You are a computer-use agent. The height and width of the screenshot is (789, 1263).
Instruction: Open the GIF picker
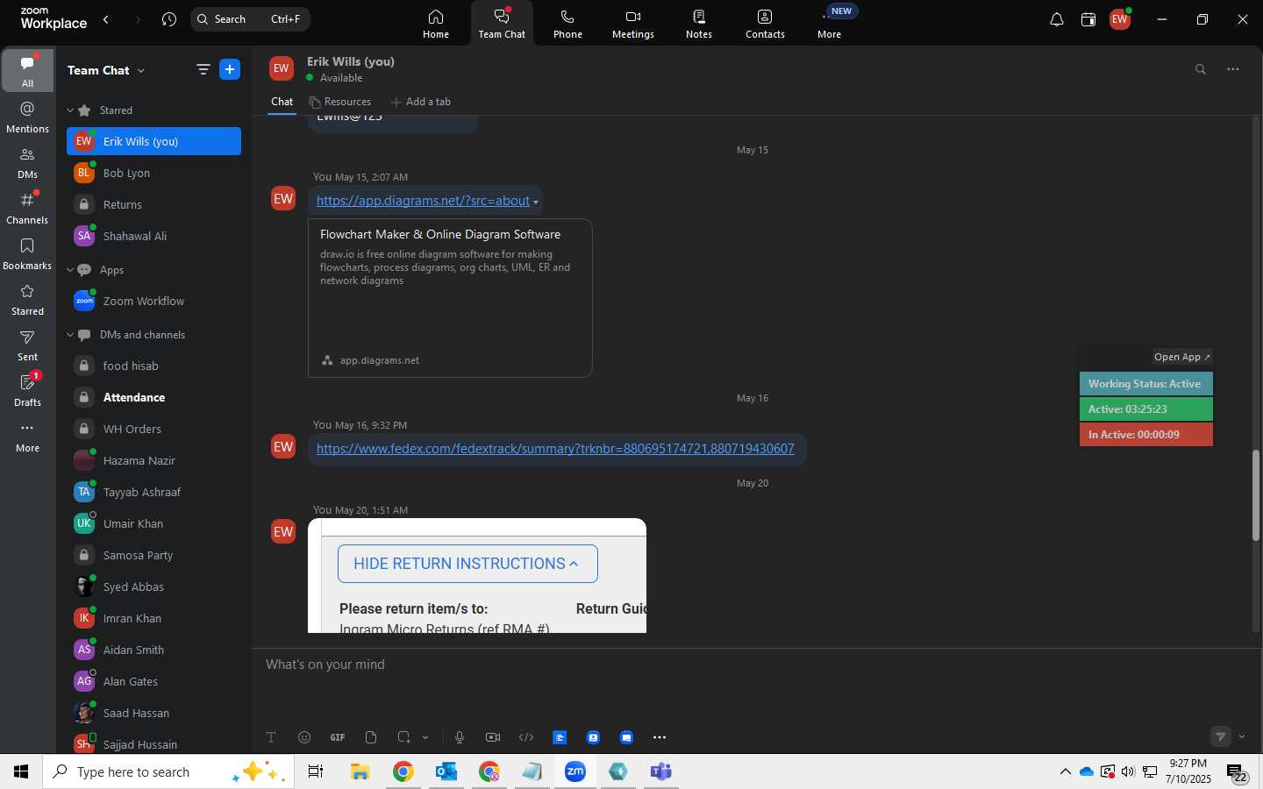coord(338,737)
